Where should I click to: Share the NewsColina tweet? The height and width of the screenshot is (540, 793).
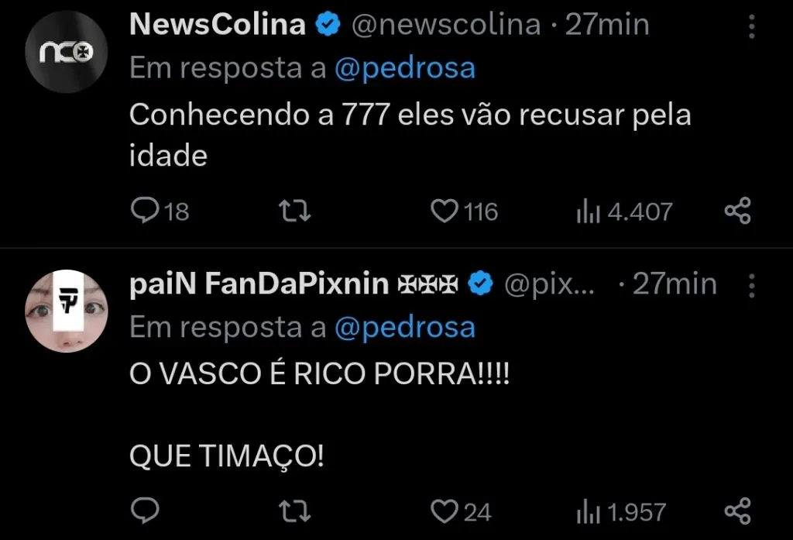(737, 209)
